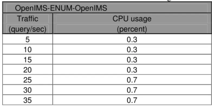This screenshot has height=106, width=212.
Task: Click CPU usage 0.3 in the 15 query row
Action: pos(132,59)
